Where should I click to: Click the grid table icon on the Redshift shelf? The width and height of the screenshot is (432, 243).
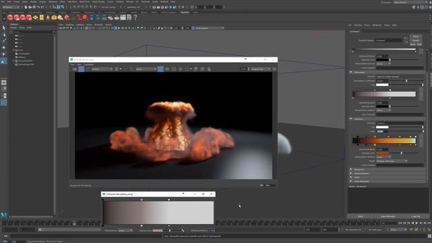click(123, 18)
